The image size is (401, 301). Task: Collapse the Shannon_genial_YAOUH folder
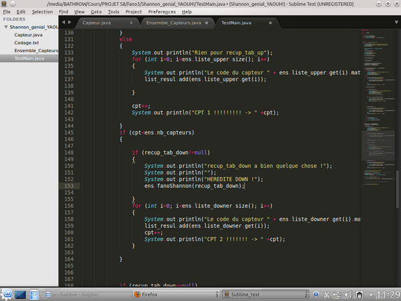[x=5, y=27]
